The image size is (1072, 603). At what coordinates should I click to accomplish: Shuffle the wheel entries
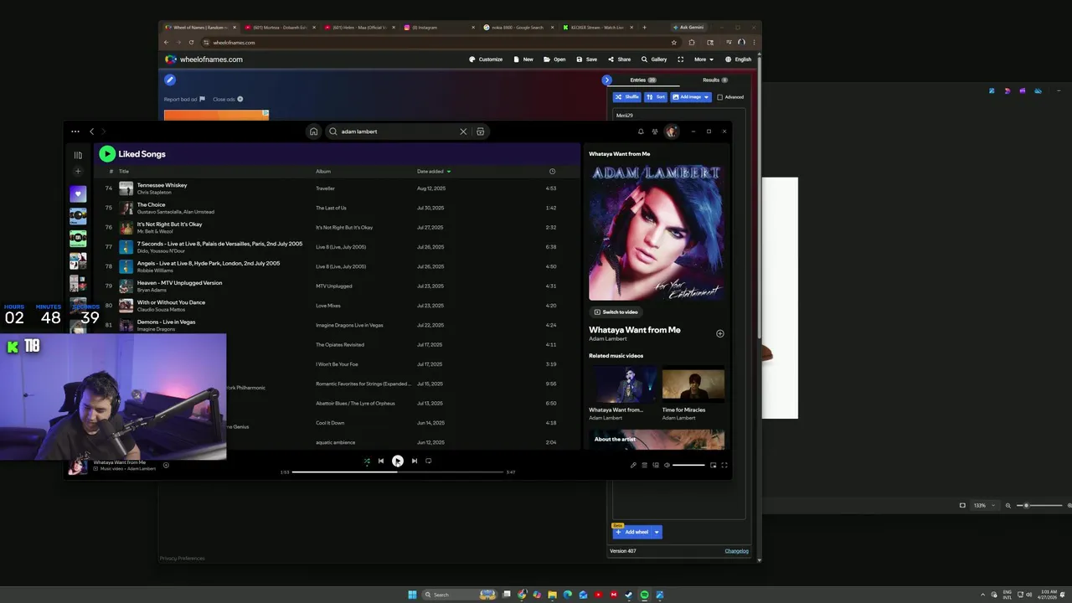coord(626,97)
